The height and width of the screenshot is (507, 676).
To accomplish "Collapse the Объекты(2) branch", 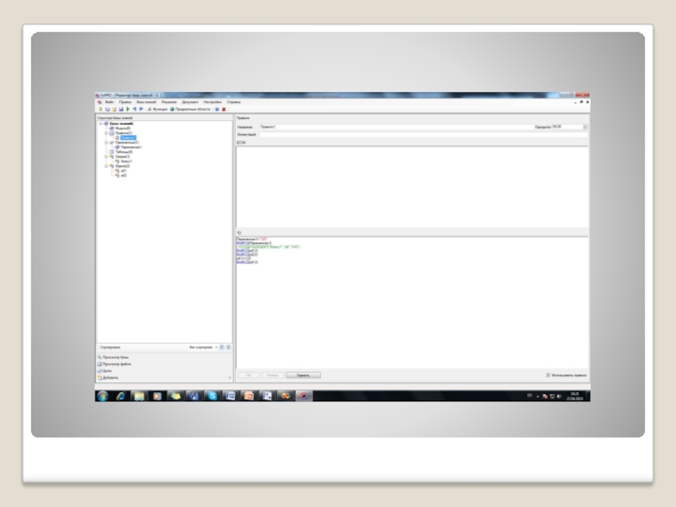I will pos(106,166).
